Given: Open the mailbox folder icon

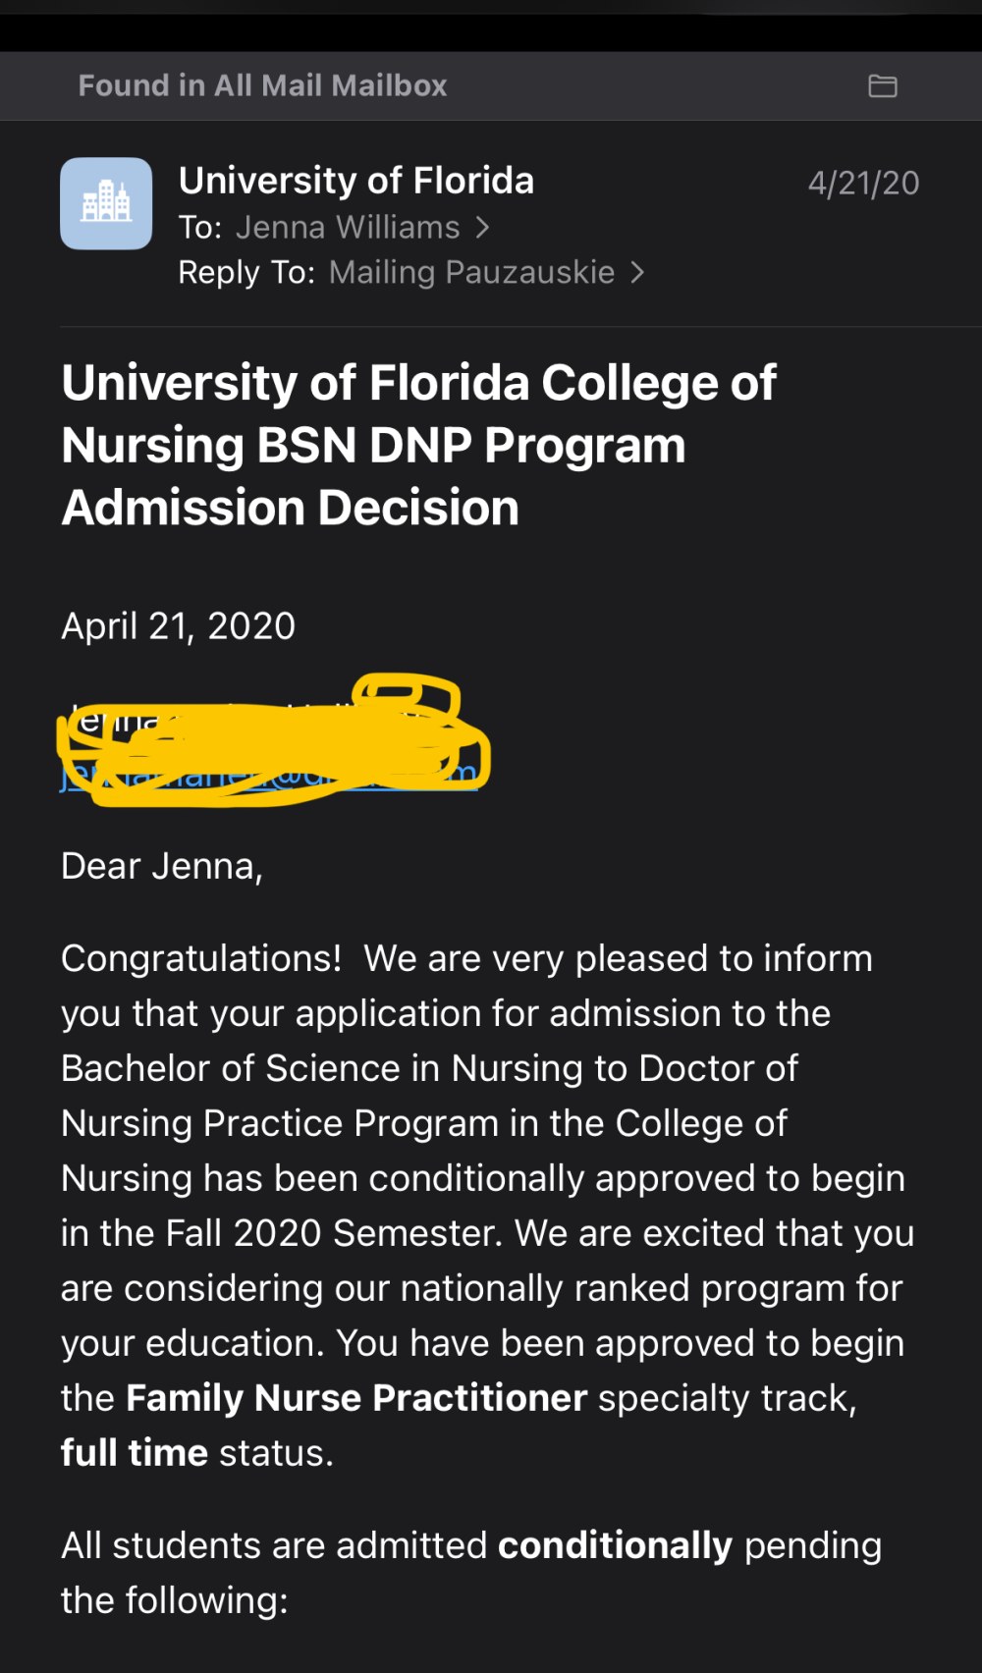Looking at the screenshot, I should coord(883,86).
